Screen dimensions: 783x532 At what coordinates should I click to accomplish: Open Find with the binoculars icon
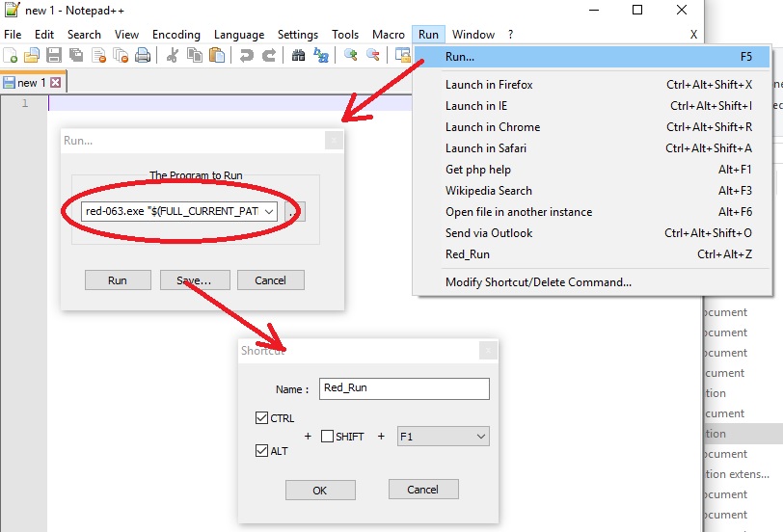pos(298,55)
